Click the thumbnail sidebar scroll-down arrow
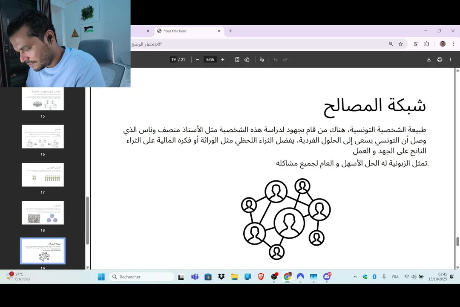Screen dimensions: 460x307 coord(87,267)
